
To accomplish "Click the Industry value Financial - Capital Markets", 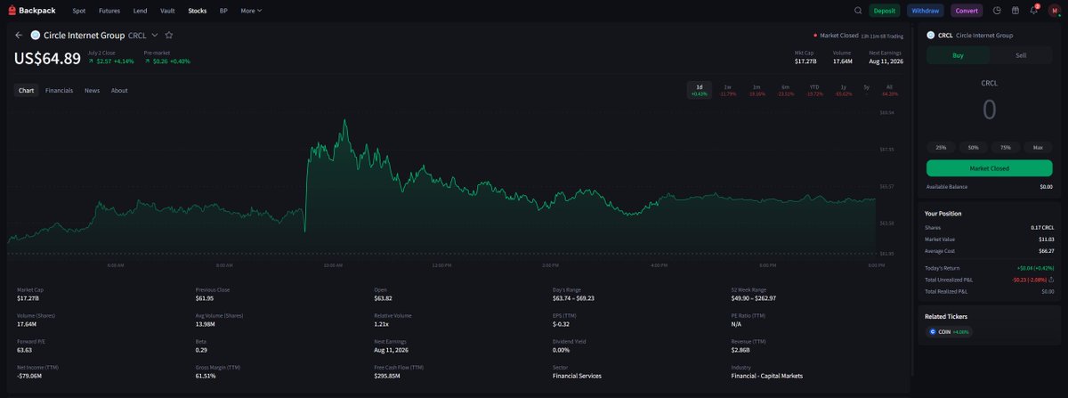I will pyautogui.click(x=766, y=376).
